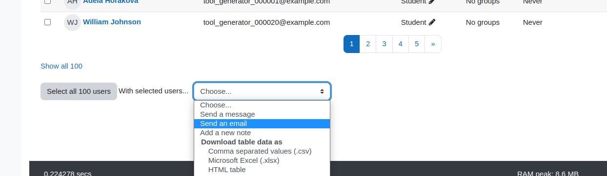The width and height of the screenshot is (607, 176).
Task: Go to page 3 of participants
Action: click(x=384, y=44)
